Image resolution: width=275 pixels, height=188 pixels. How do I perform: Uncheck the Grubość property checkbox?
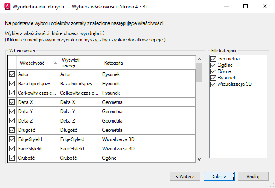coord(12,158)
